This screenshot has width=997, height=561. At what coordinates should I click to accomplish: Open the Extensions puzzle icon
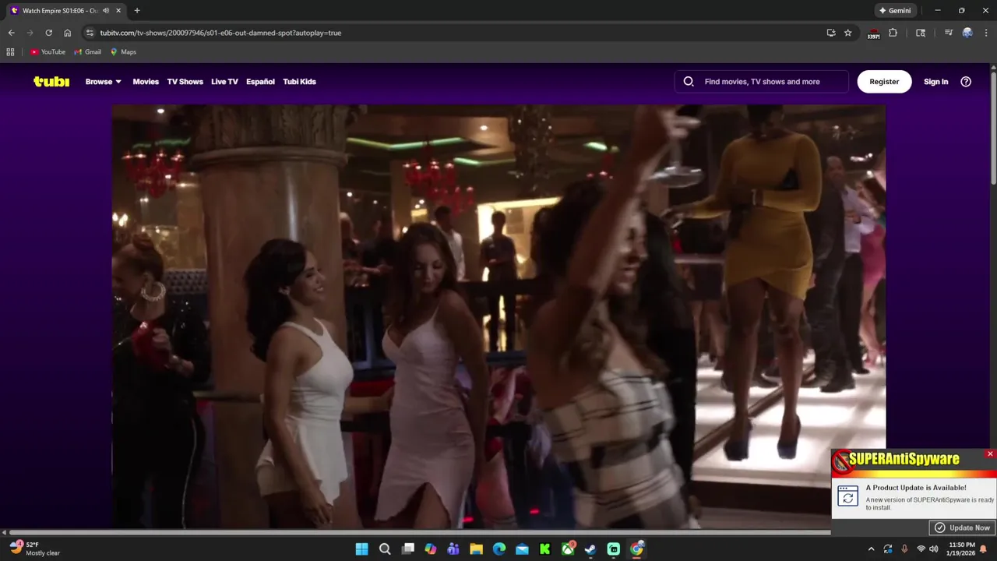pos(893,33)
